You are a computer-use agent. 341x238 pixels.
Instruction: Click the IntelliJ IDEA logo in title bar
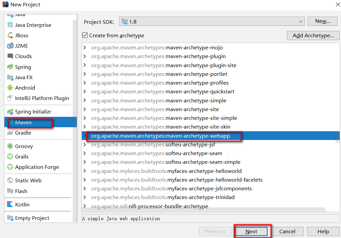click(5, 4)
